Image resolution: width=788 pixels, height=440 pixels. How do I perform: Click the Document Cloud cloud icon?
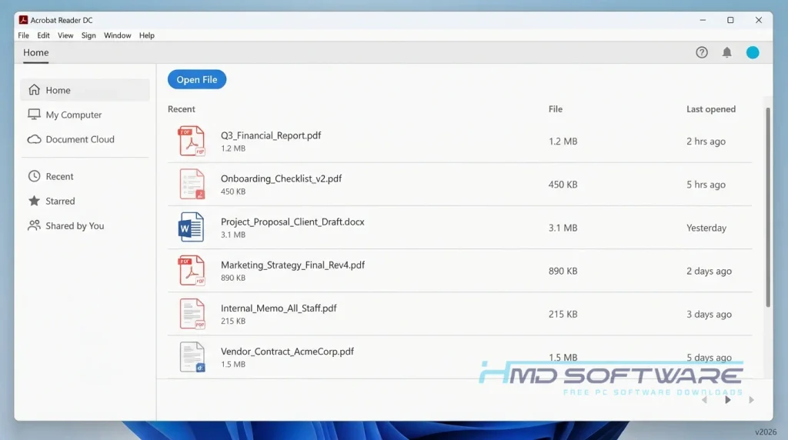pyautogui.click(x=34, y=139)
